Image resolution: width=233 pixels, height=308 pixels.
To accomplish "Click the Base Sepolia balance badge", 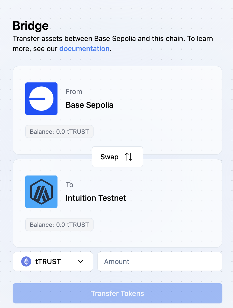I will tap(59, 131).
